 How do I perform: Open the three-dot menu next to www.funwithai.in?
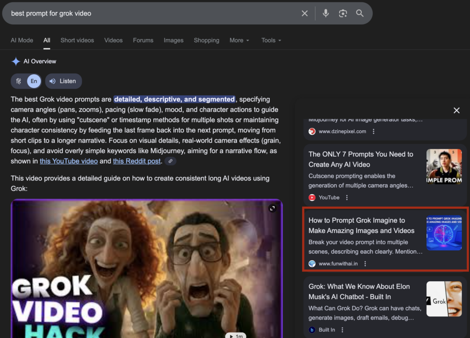click(x=365, y=263)
